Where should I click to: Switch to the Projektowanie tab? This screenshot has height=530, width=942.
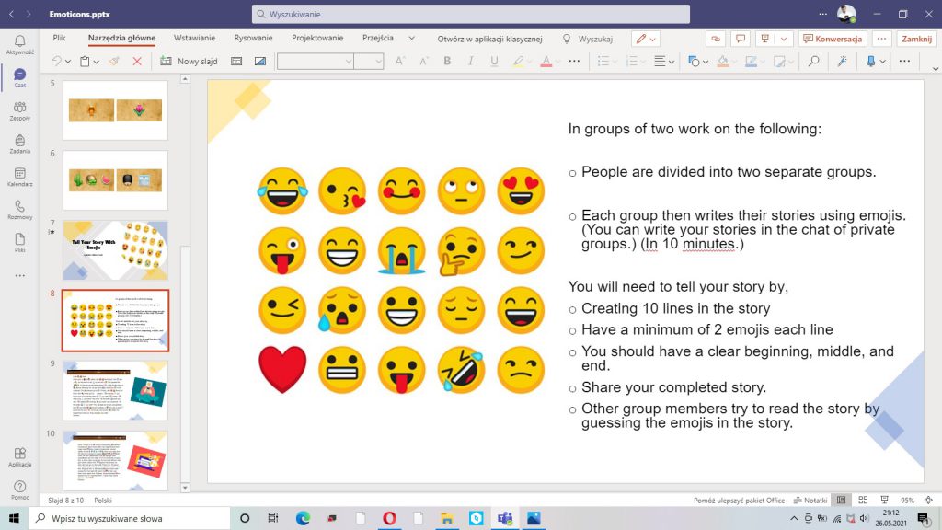pyautogui.click(x=317, y=38)
